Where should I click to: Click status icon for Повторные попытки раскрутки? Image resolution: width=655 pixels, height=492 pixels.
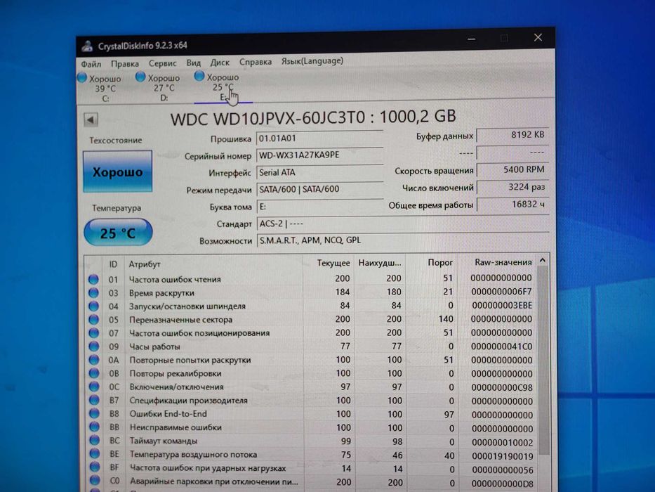click(94, 360)
